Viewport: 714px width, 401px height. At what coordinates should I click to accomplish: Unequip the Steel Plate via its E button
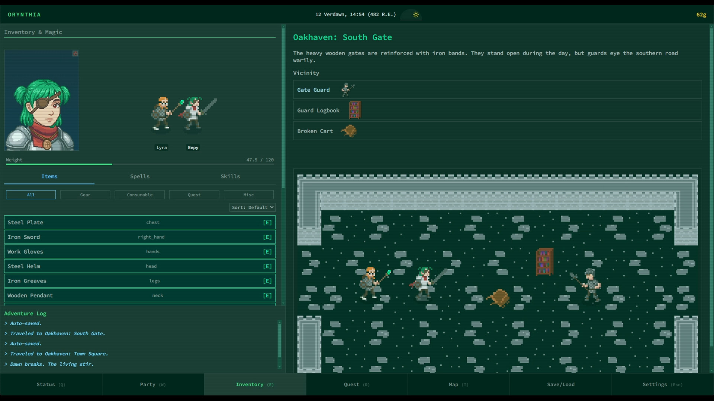[x=267, y=222]
